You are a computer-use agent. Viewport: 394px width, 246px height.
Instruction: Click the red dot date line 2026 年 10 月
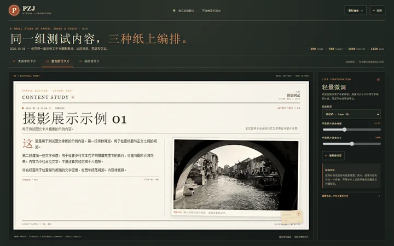coord(43,108)
